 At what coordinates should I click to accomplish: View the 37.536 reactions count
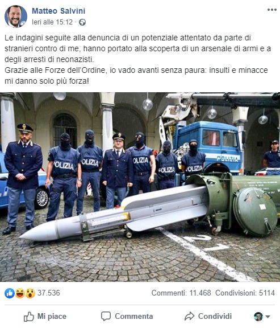coord(49,293)
